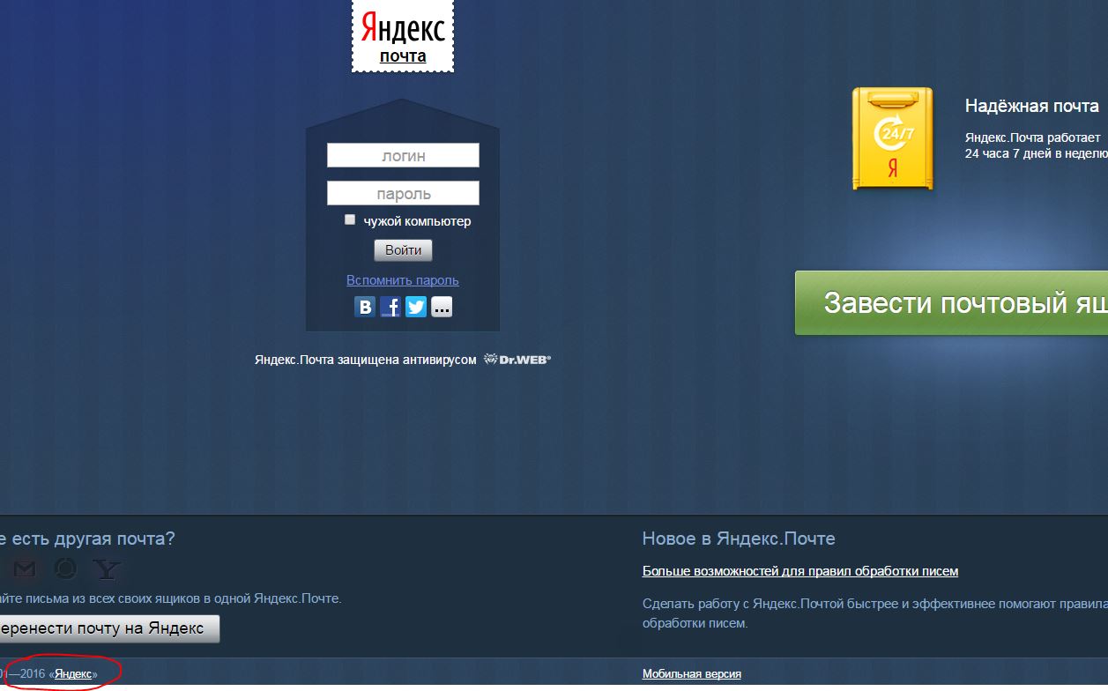
Task: Sign in with the VKontakte icon
Action: coord(365,307)
